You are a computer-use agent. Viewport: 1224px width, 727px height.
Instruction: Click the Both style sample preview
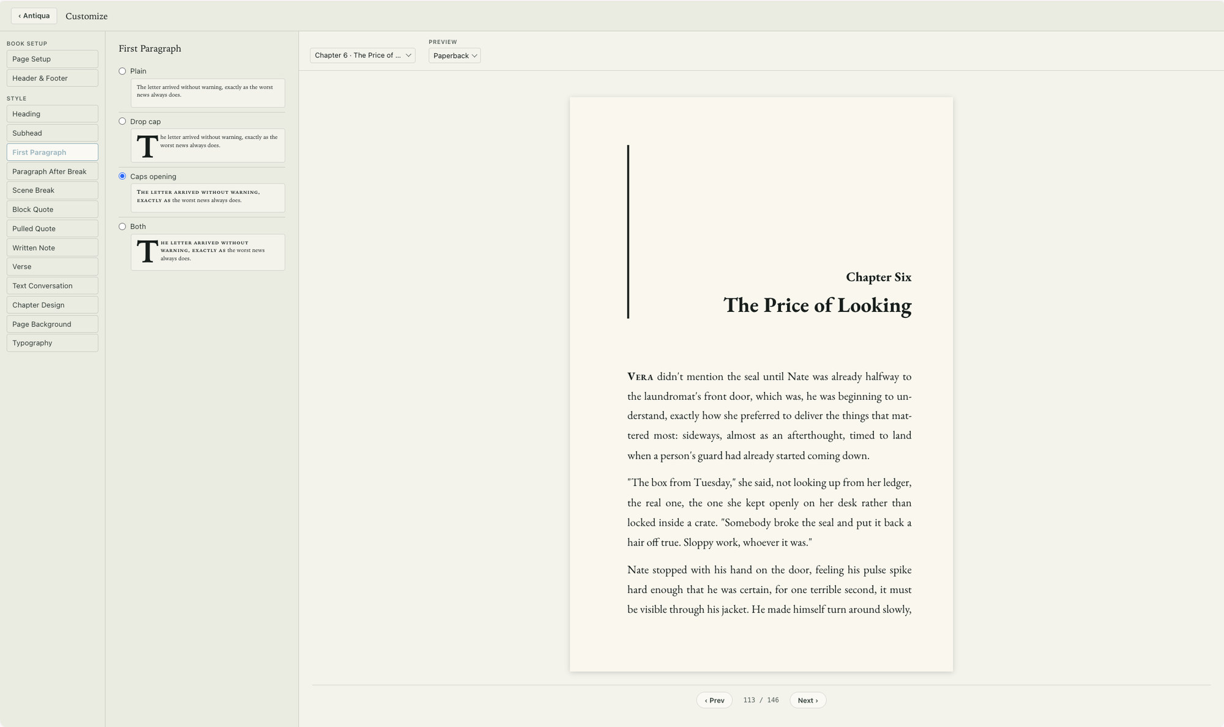207,253
